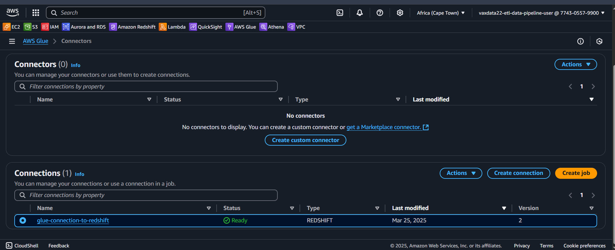Toggle the hamburger navigation menu
The image size is (615, 250).
(12, 41)
